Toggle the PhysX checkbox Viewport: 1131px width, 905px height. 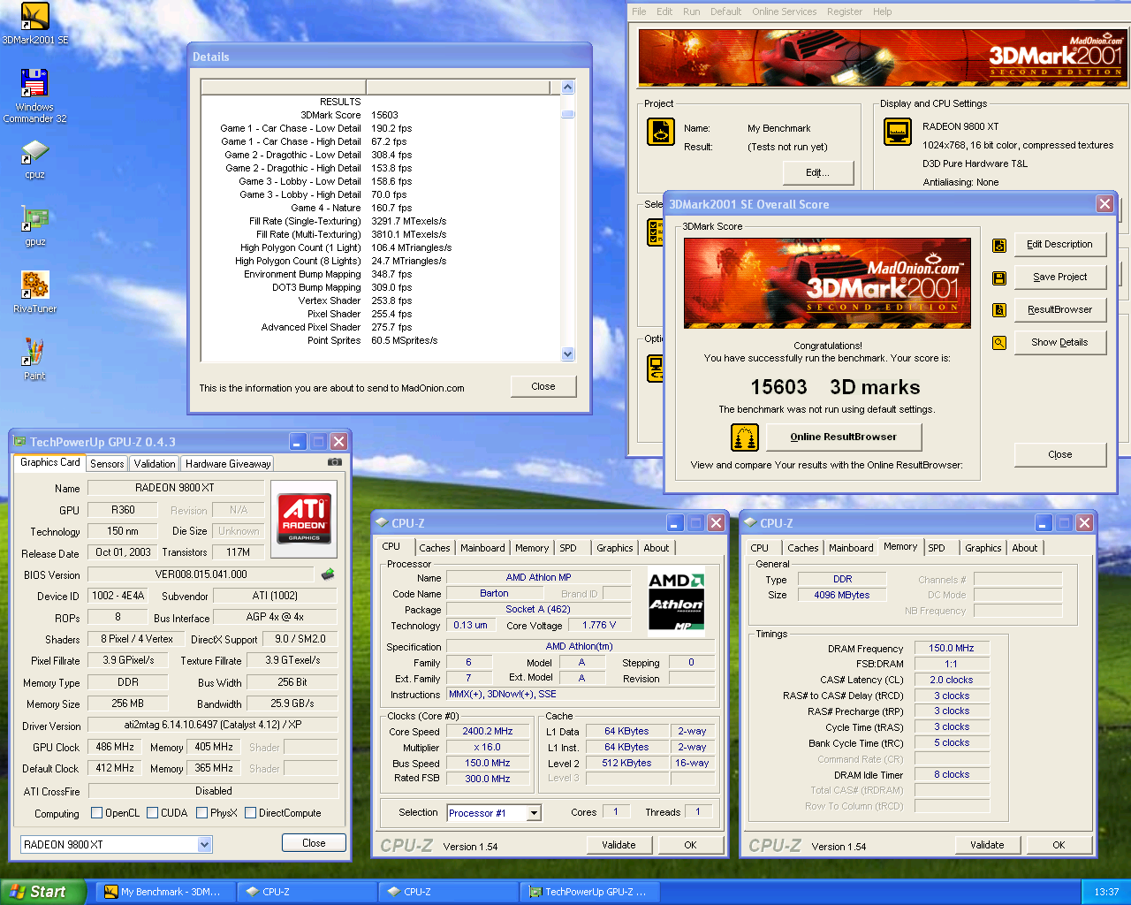[x=202, y=813]
